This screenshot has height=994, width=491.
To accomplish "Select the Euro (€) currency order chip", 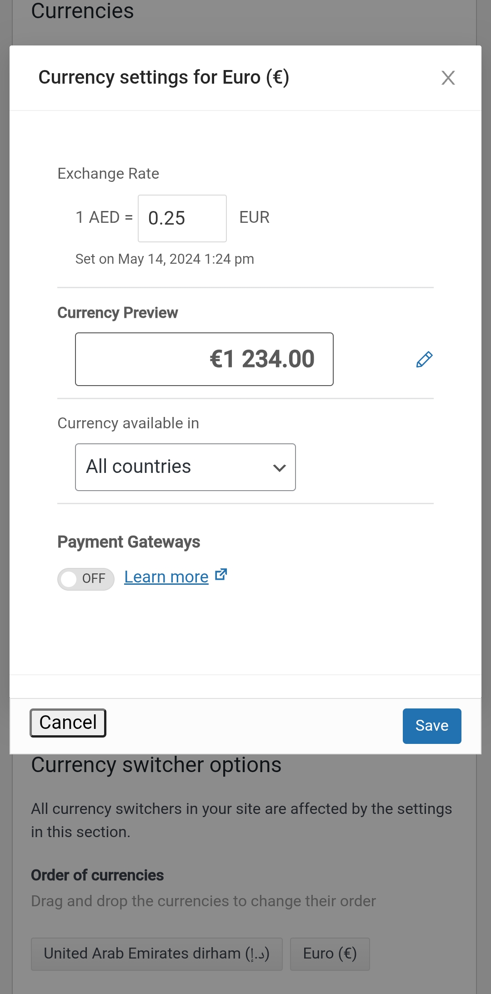I will pos(330,954).
